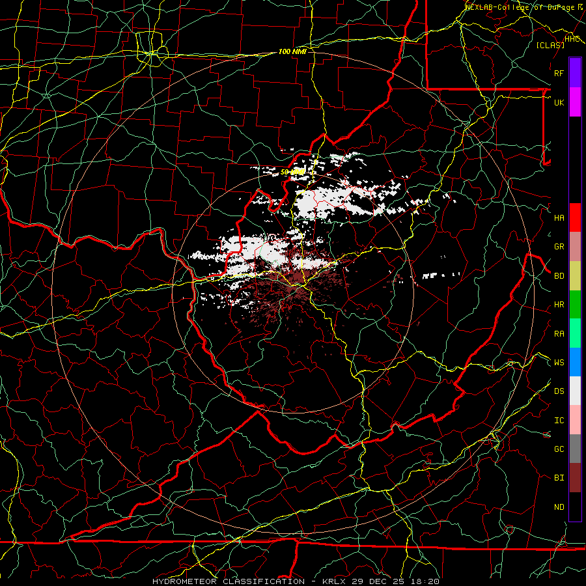Click the magenta UK color swatch

(x=575, y=102)
